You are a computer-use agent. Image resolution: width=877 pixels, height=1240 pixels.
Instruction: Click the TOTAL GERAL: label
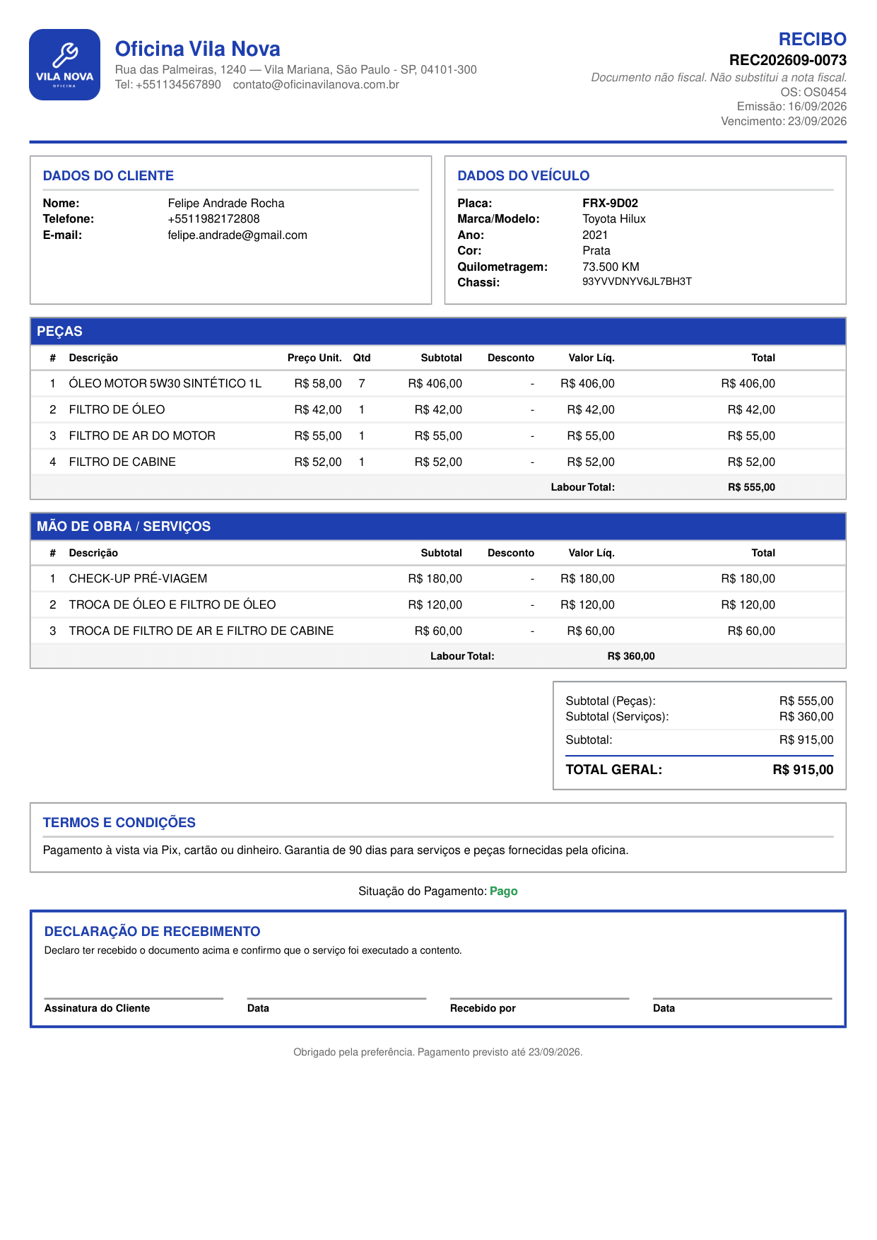tap(614, 770)
